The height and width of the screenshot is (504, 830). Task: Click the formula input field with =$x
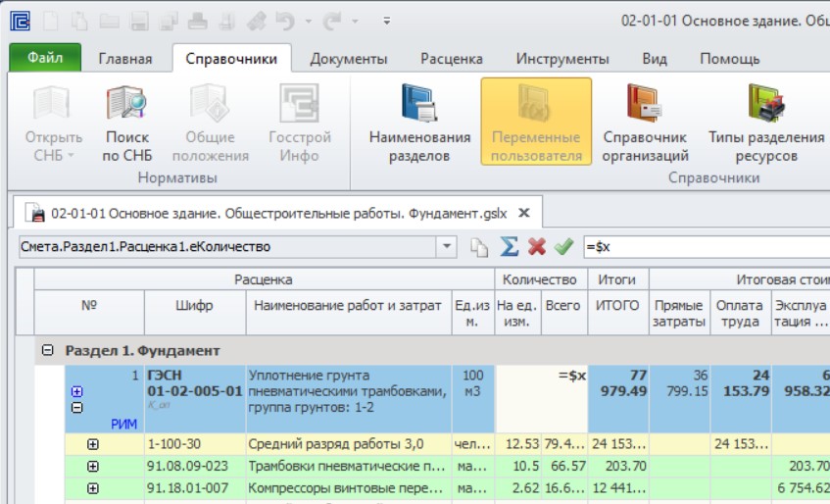(x=707, y=247)
